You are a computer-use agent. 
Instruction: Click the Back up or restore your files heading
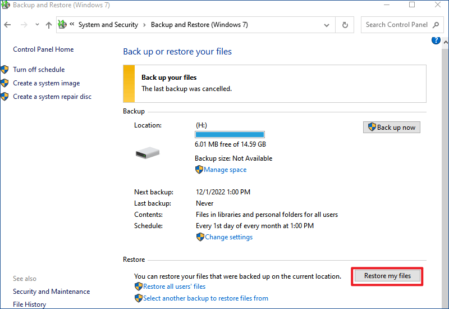tap(177, 52)
